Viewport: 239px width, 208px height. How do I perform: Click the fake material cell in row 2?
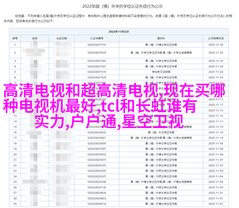[x=161, y=53]
